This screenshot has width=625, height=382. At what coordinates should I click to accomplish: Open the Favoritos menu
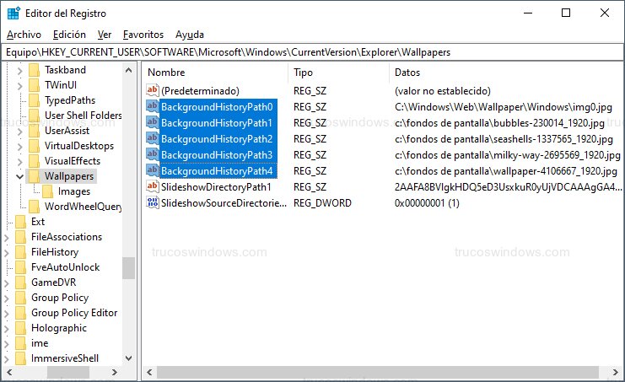coord(143,35)
